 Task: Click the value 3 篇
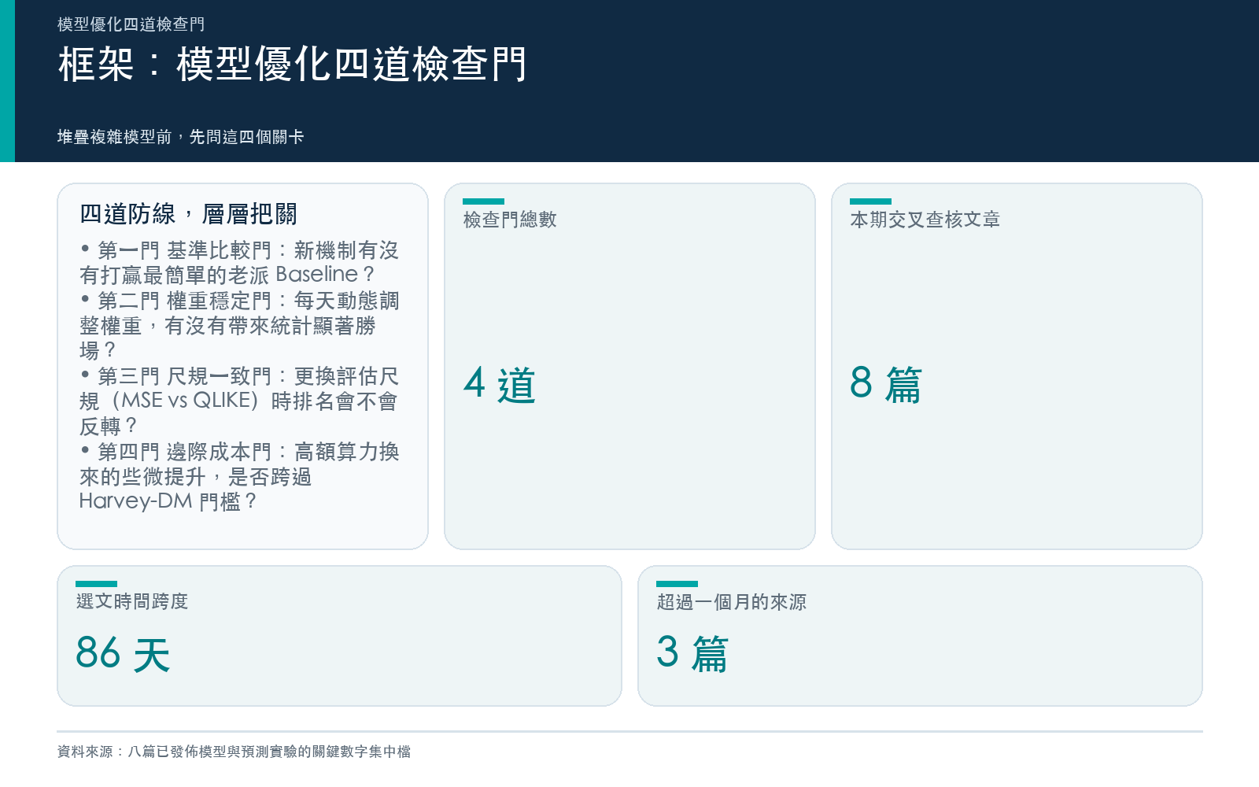(692, 654)
